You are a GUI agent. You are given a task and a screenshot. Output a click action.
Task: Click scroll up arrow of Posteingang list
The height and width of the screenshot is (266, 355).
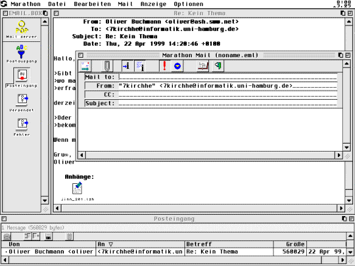click(350, 236)
